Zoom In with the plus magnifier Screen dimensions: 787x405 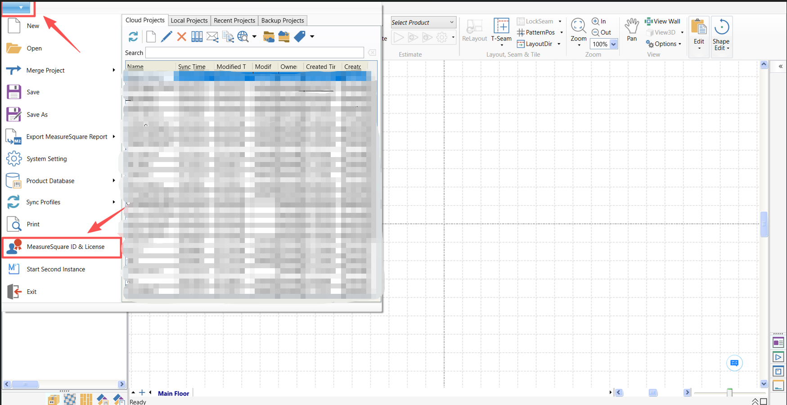tap(599, 21)
